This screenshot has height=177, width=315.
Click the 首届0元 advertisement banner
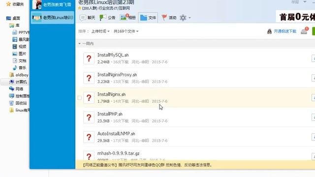tap(296, 17)
